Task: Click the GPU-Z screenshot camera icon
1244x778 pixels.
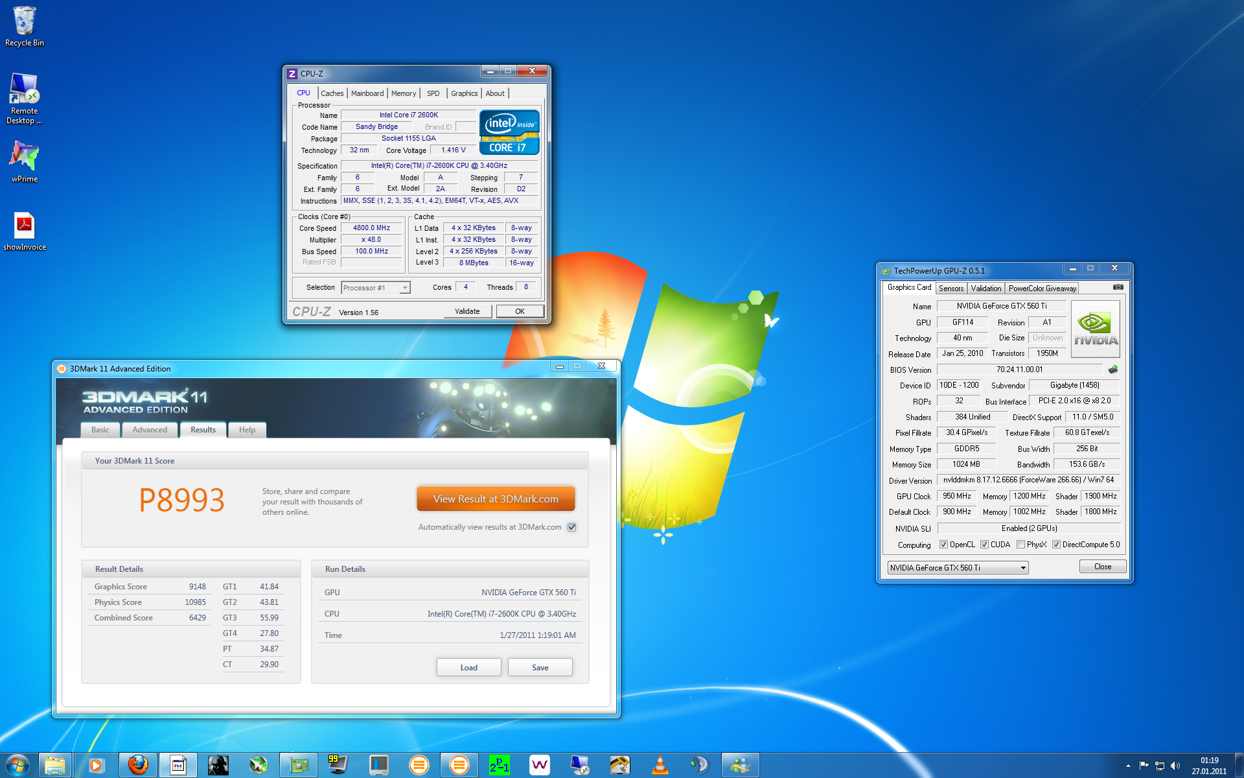Action: click(x=1118, y=287)
